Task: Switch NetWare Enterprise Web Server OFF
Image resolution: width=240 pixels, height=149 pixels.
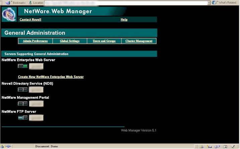Action: (x=20, y=66)
